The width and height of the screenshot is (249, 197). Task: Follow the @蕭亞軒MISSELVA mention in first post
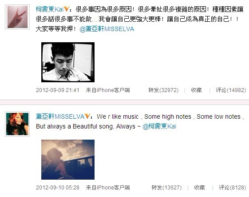[x=107, y=29]
